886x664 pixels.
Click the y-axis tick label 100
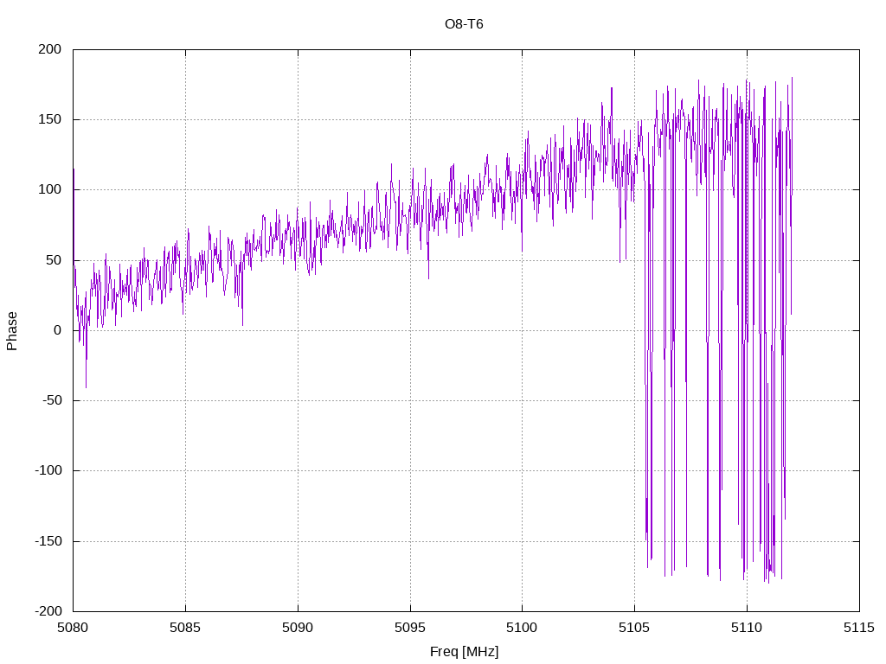[x=49, y=189]
